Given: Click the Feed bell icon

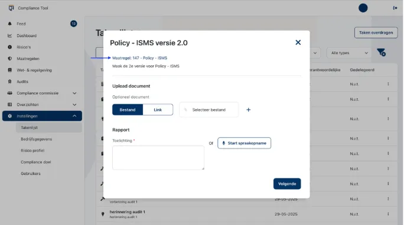Looking at the screenshot, I should 10,24.
